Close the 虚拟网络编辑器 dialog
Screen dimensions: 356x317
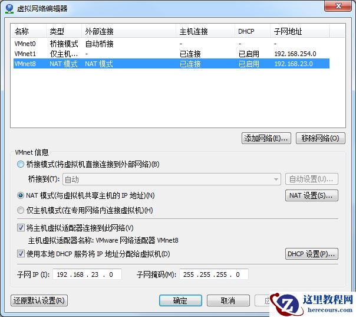338,6
